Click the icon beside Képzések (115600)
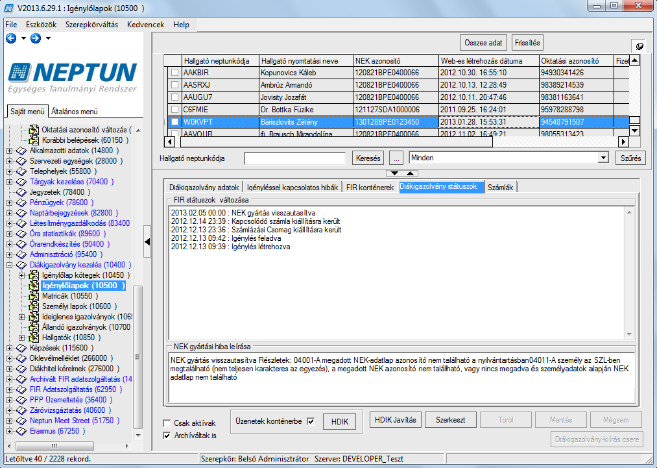Screen dimensions: 657x468 click(21, 348)
